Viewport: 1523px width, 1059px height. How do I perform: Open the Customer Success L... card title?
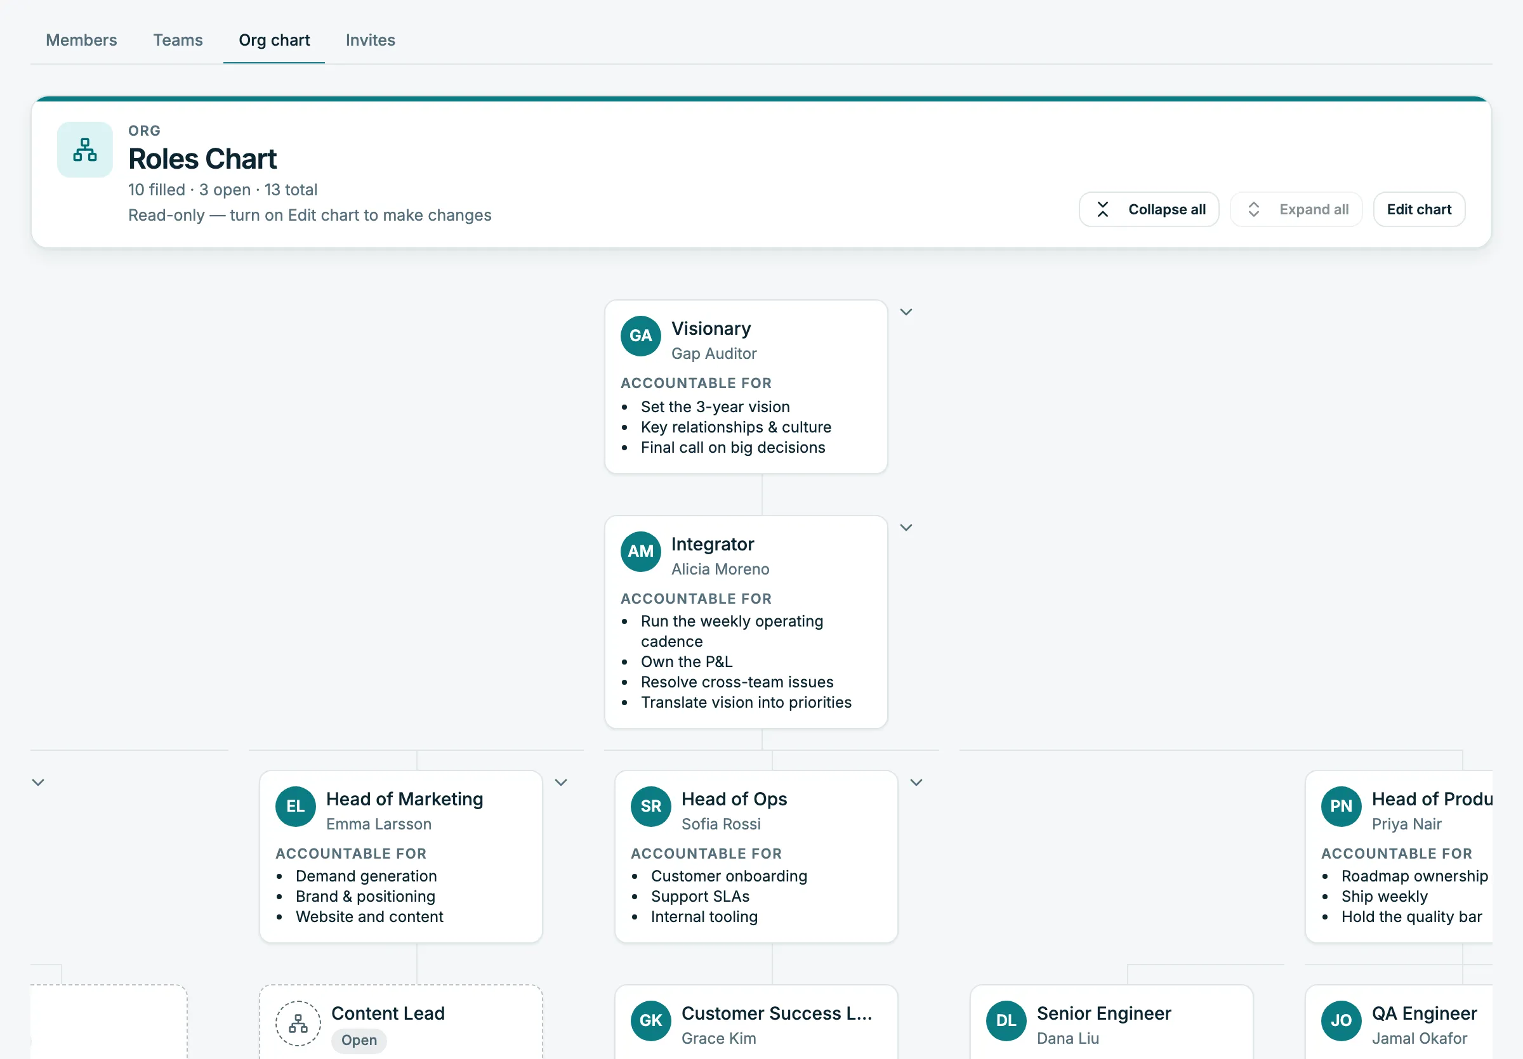(777, 1013)
